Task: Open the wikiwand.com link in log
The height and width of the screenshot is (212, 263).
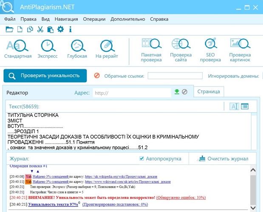Action: click(128, 181)
